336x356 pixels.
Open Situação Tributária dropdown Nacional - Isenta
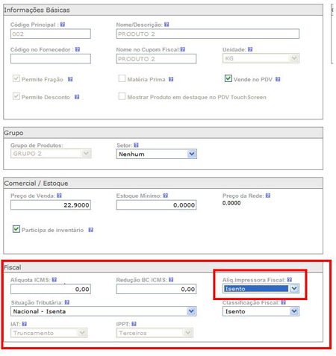click(103, 311)
